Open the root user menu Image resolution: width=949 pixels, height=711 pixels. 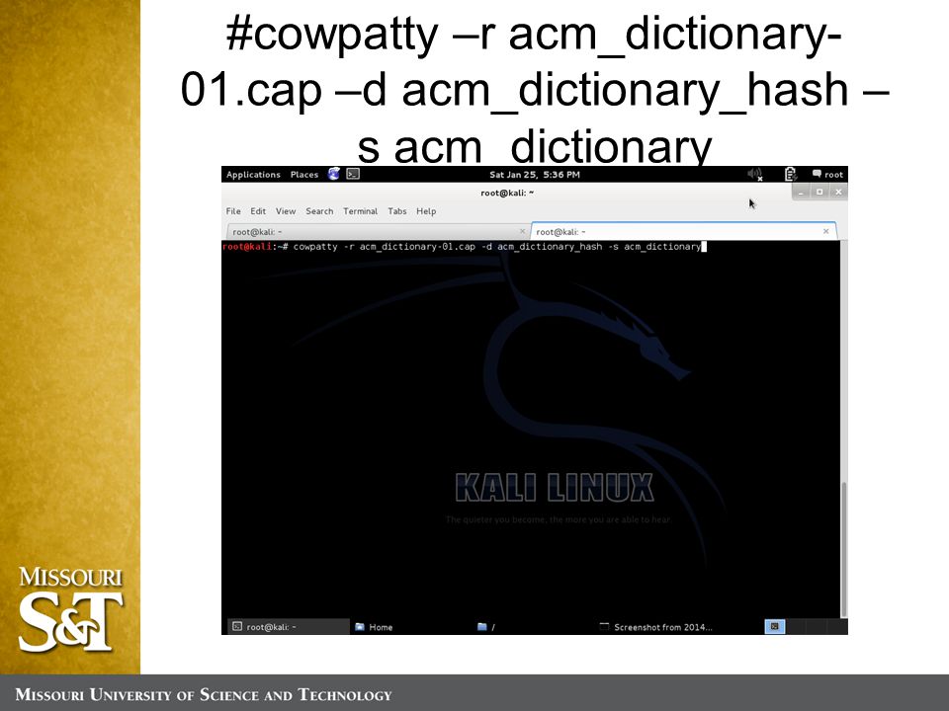(x=827, y=175)
